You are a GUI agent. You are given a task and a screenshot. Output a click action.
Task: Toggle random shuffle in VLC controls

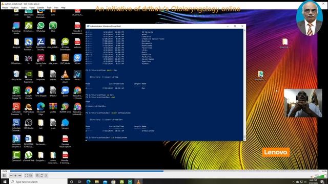tap(46, 176)
